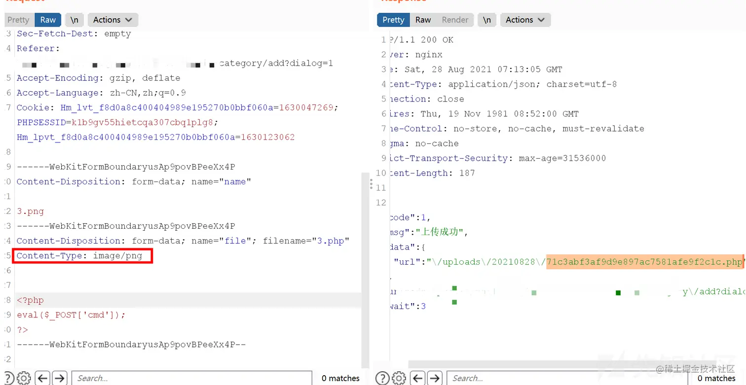Click the vertical splitter handle between panels
Screen dimensions: 746x385
click(x=371, y=184)
